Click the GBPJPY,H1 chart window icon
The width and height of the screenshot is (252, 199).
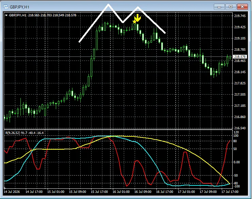click(6, 7)
